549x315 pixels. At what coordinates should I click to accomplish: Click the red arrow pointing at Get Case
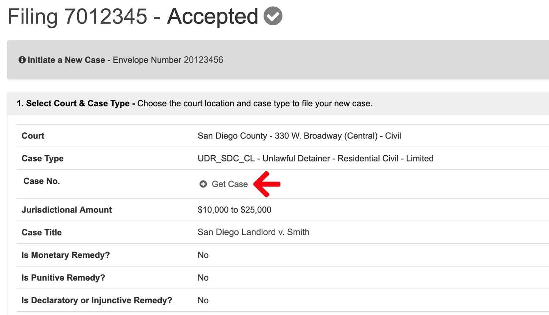pyautogui.click(x=267, y=184)
